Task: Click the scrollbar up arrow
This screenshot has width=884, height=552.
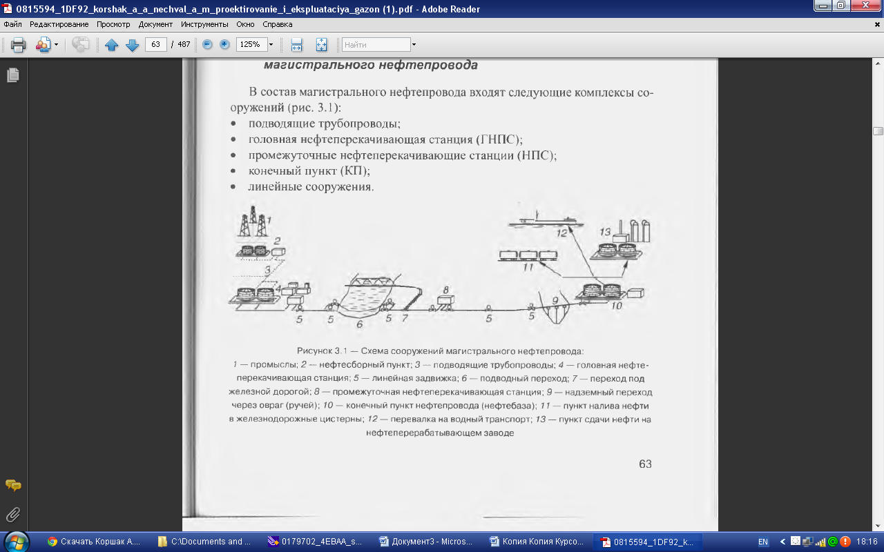Action: click(878, 63)
